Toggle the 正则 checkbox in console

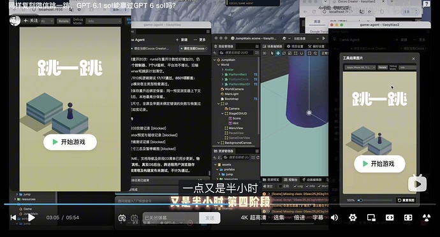point(280,186)
